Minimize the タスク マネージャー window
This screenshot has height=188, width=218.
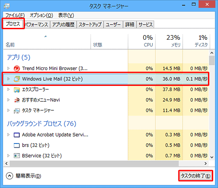(184, 5)
